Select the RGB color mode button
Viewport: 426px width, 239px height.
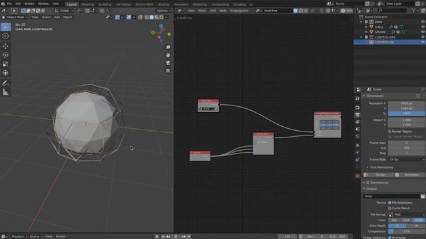pyautogui.click(x=407, y=220)
